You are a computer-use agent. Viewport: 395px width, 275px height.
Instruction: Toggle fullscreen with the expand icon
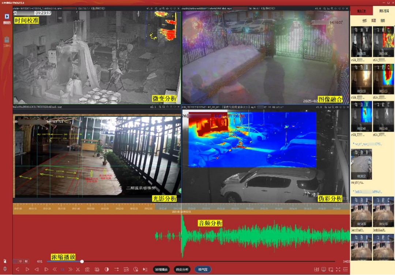tap(338, 270)
